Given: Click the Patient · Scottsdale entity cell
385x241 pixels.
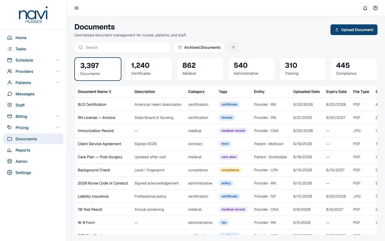Looking at the screenshot, I should 270,157.
